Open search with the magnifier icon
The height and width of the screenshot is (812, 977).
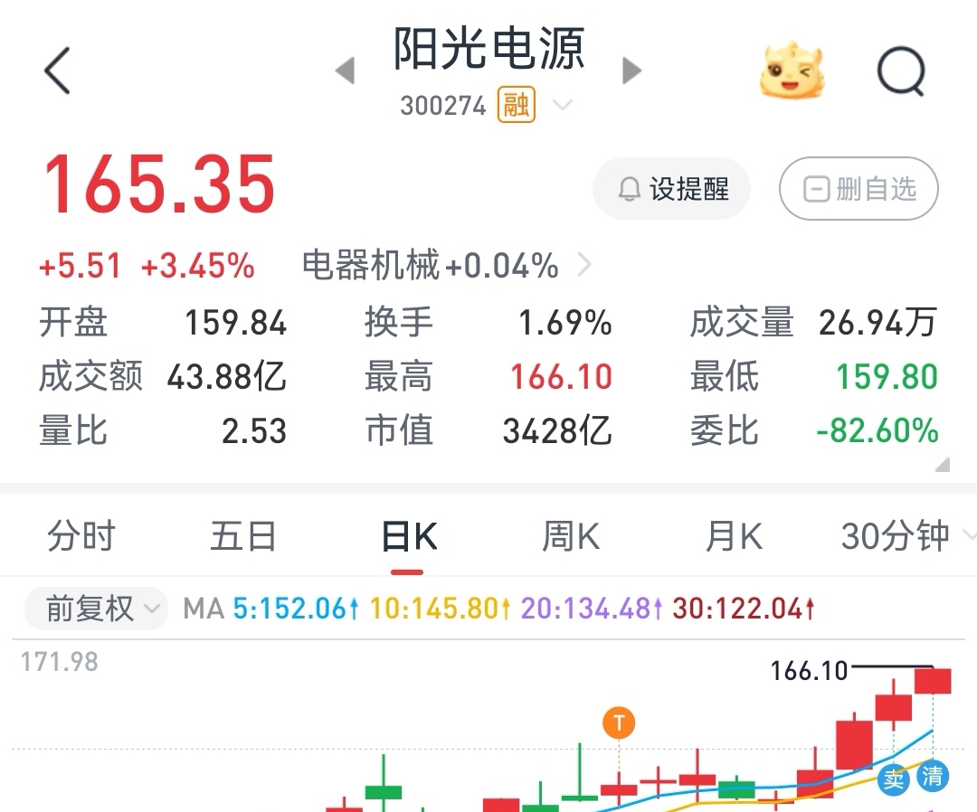901,71
